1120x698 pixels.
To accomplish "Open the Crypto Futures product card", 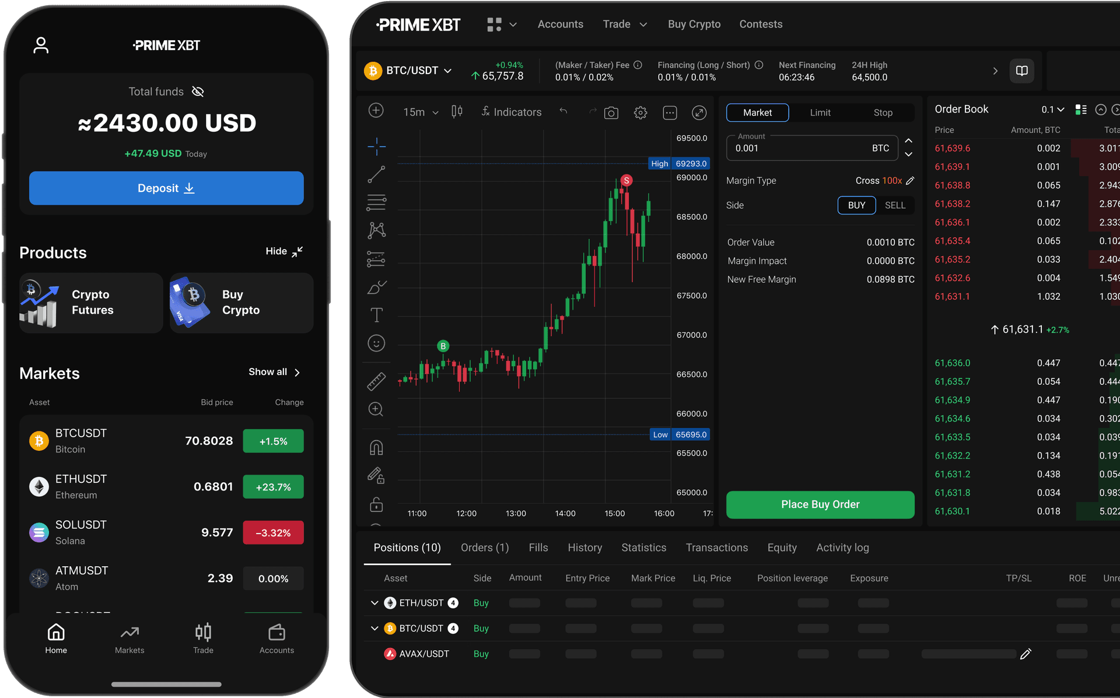I will click(x=91, y=303).
